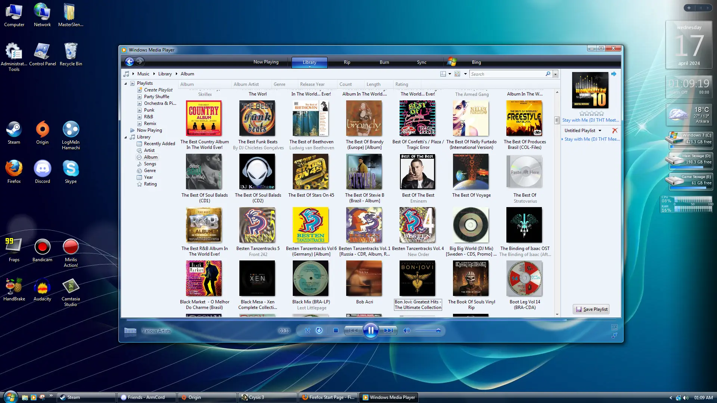This screenshot has height=403, width=717.
Task: Clear the list pane with red X
Action: (615, 131)
